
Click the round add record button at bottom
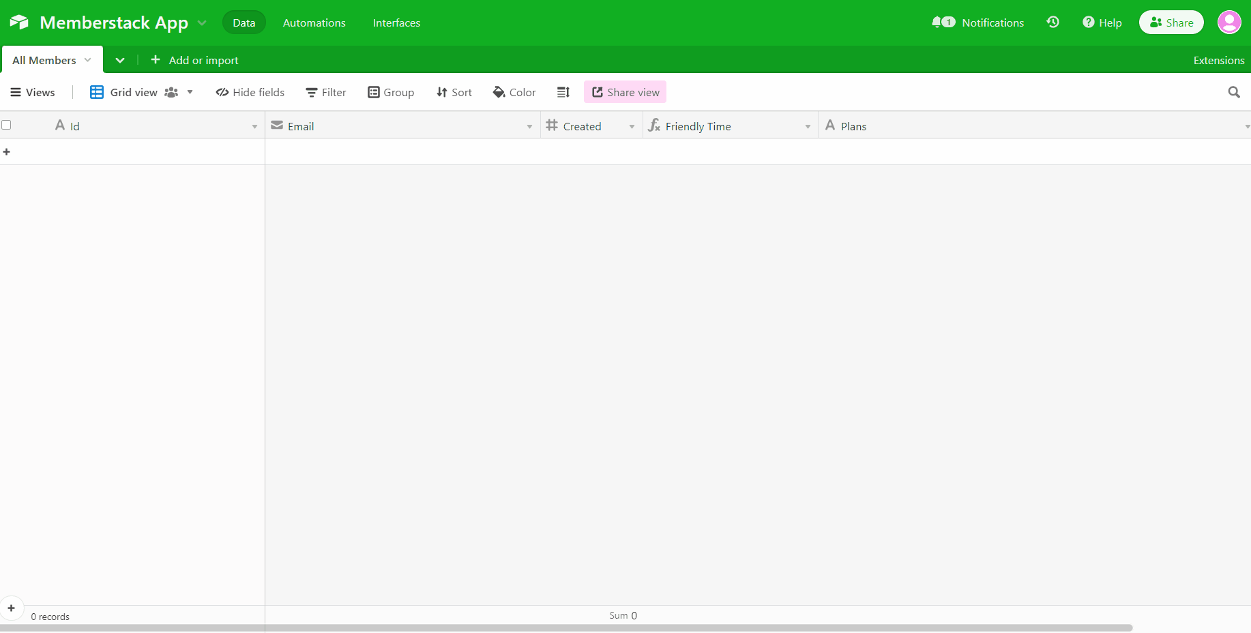[x=12, y=608]
